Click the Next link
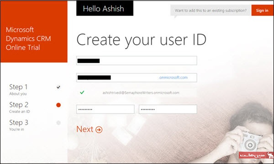 point(90,129)
